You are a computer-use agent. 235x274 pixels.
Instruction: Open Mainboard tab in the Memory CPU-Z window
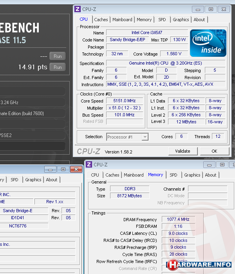(134, 175)
